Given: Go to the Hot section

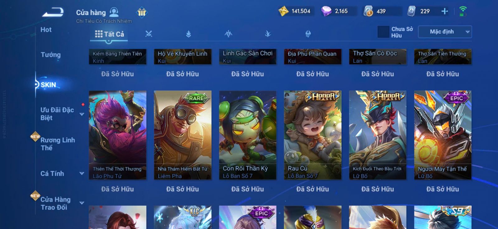Looking at the screenshot, I should pyautogui.click(x=46, y=30).
